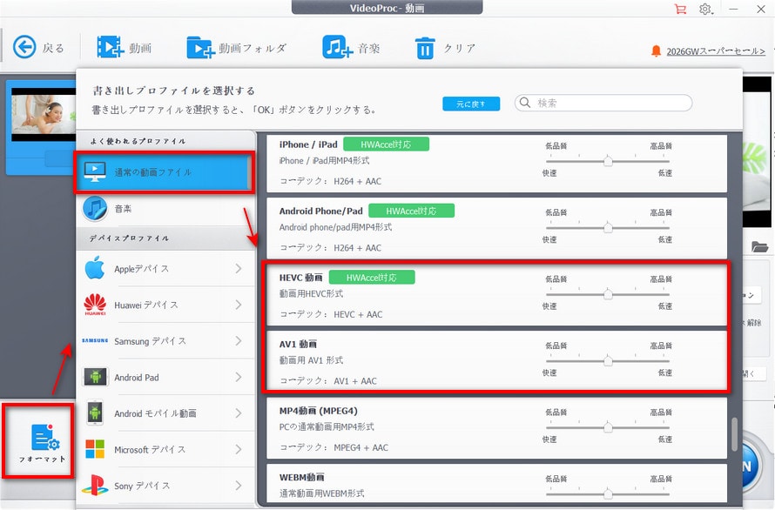This screenshot has height=510, width=775.
Task: Click コーデック: MPEG4 + AAC text
Action: 334,447
